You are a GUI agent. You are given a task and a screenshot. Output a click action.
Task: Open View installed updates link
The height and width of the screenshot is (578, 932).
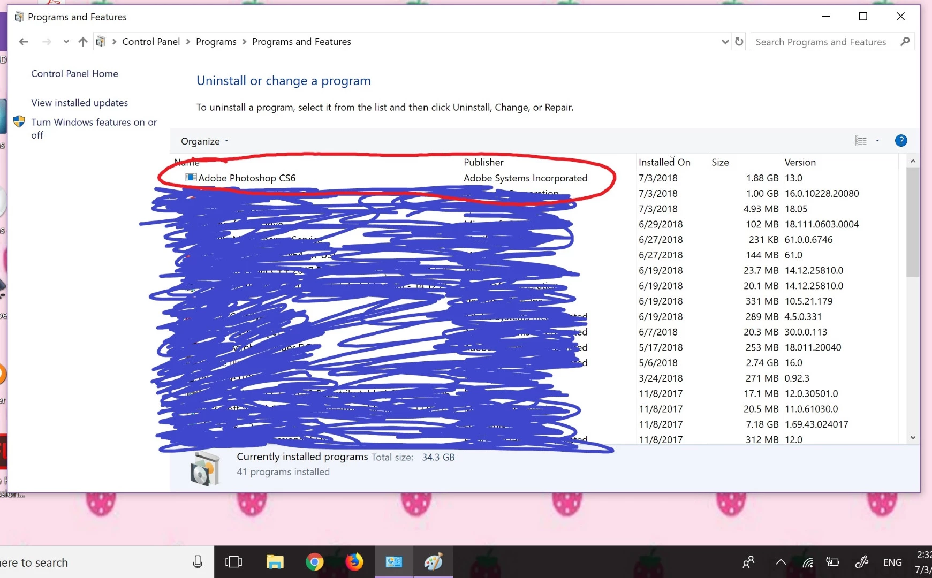coord(79,103)
